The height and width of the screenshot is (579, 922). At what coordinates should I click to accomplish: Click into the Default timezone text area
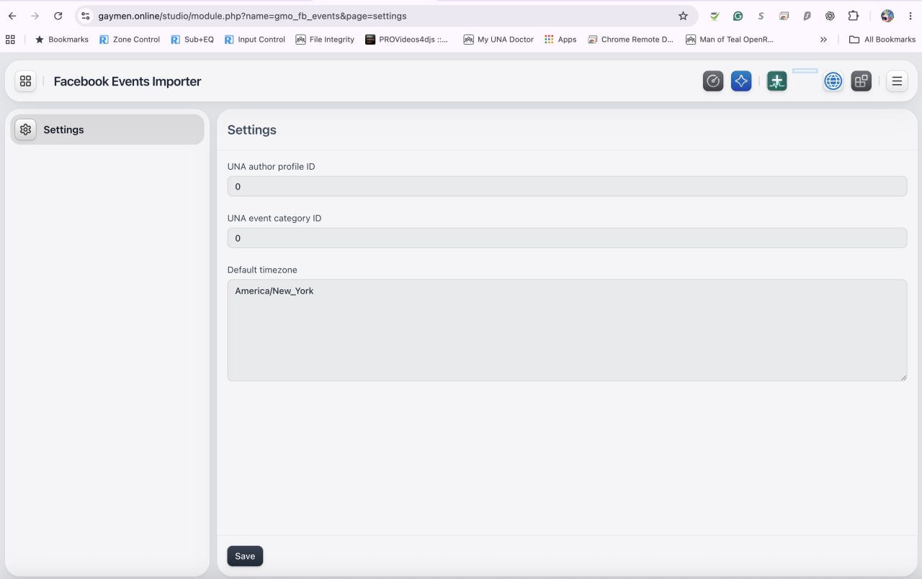click(567, 330)
